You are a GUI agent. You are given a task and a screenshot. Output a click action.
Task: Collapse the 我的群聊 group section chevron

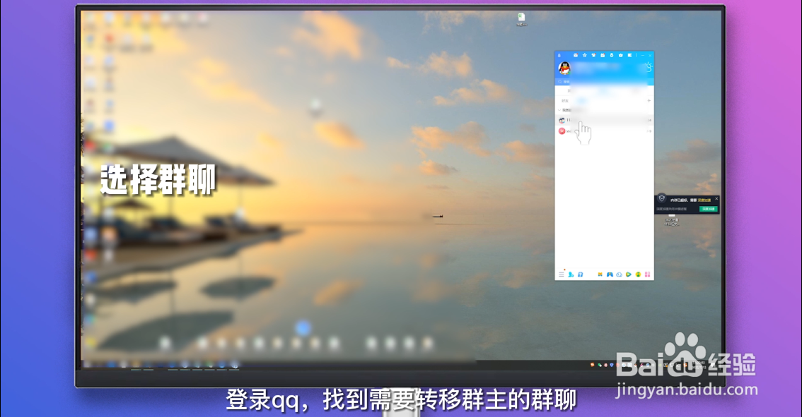click(x=560, y=111)
